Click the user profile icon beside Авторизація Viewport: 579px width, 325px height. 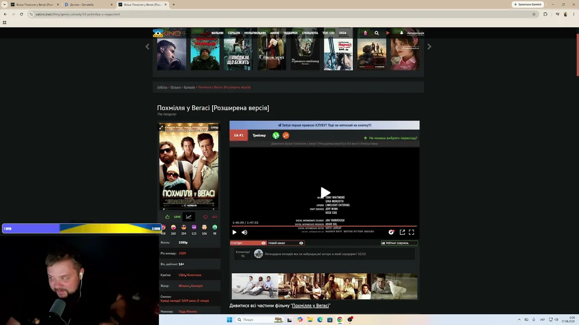(401, 33)
